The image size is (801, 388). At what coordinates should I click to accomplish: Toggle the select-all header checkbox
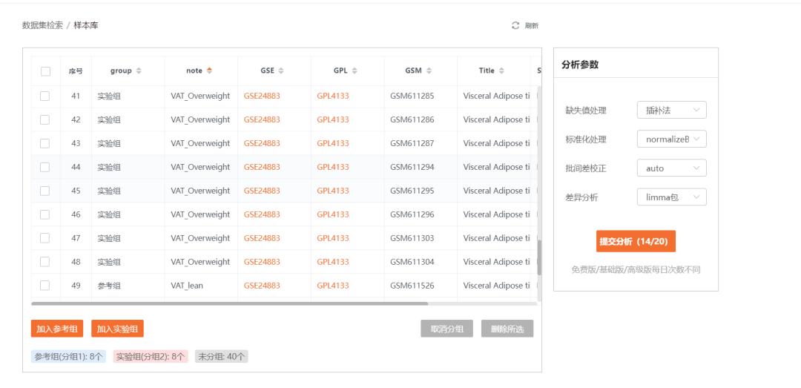45,71
